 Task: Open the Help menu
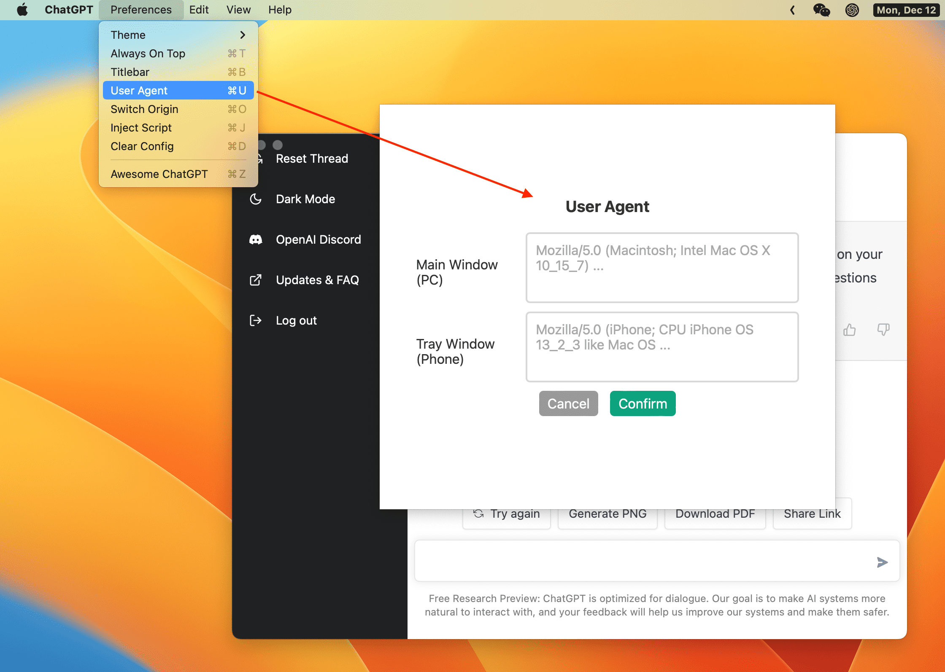pyautogui.click(x=280, y=9)
